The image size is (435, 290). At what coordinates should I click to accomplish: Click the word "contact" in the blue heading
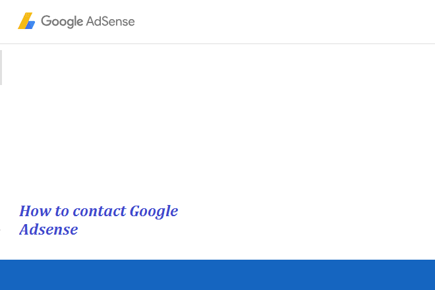tap(100, 211)
